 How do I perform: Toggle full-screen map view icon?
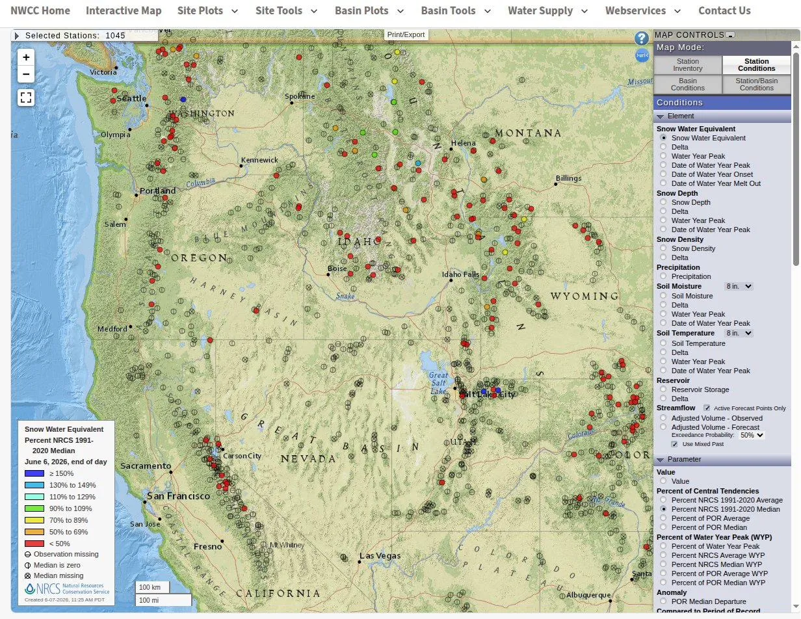pyautogui.click(x=26, y=98)
